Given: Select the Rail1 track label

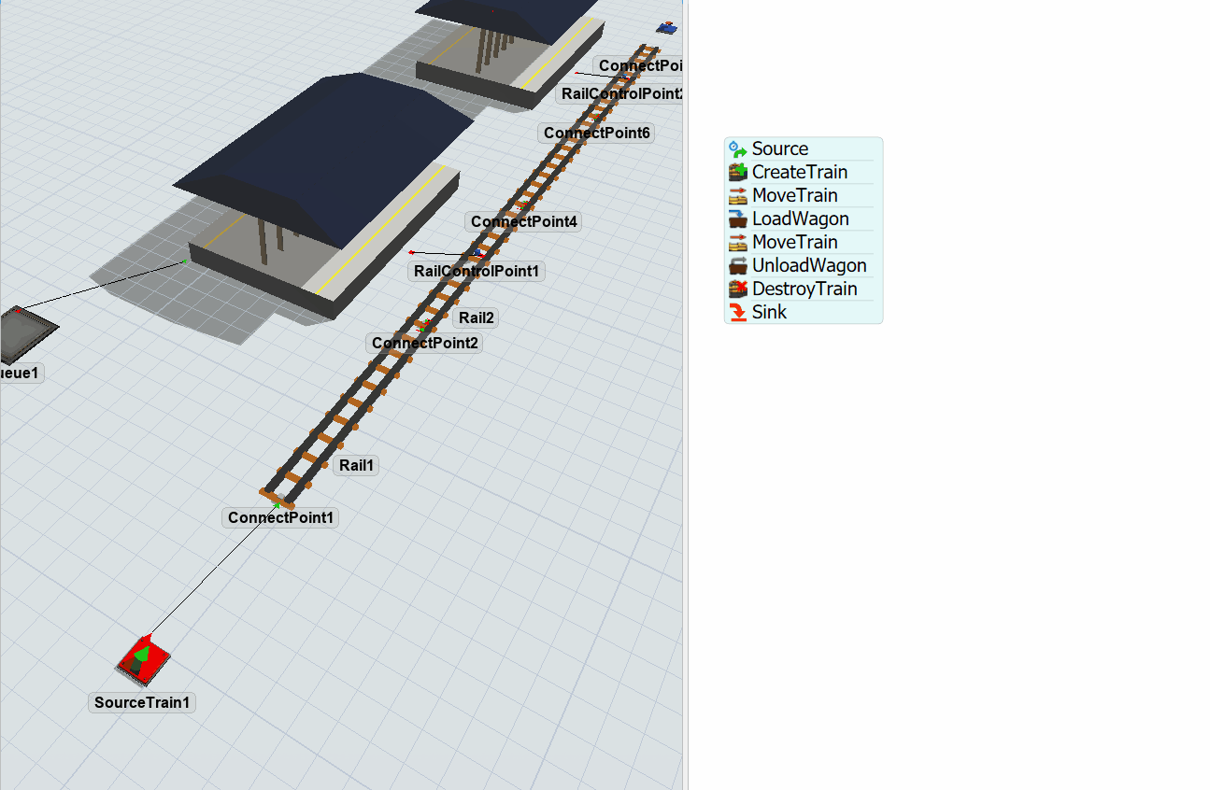Looking at the screenshot, I should (356, 465).
